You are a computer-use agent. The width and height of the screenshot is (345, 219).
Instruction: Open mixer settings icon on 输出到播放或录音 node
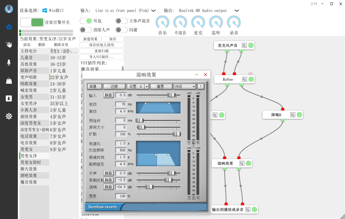click(248, 209)
